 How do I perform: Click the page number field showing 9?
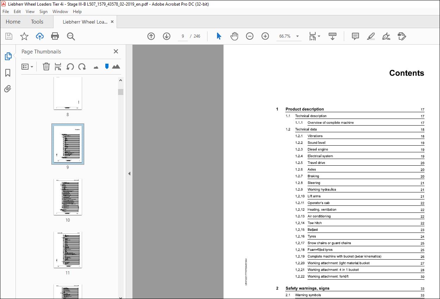[183, 36]
